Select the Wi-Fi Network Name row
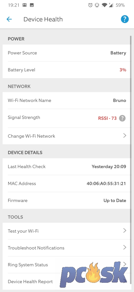134x292 pixels. [x=67, y=100]
